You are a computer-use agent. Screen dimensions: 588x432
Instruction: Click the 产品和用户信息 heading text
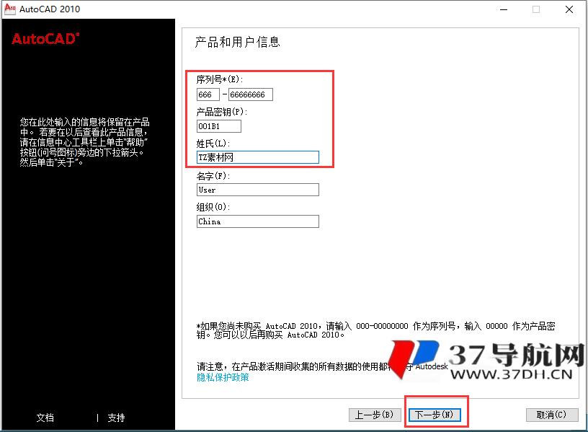click(x=239, y=43)
